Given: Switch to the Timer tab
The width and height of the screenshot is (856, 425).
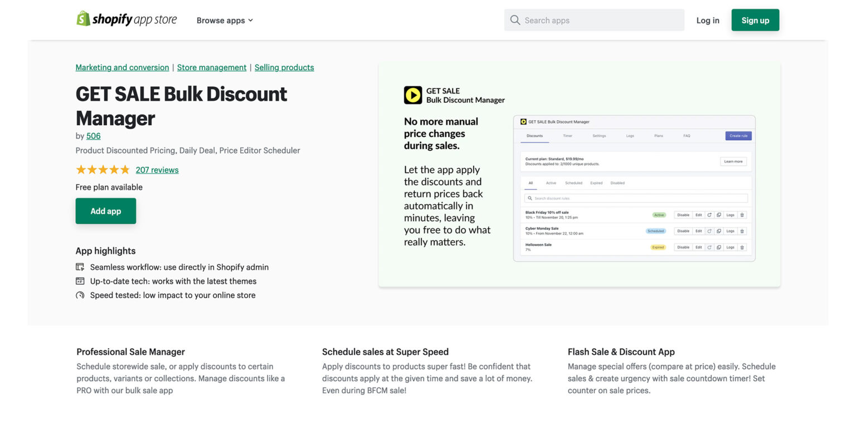Looking at the screenshot, I should (568, 136).
